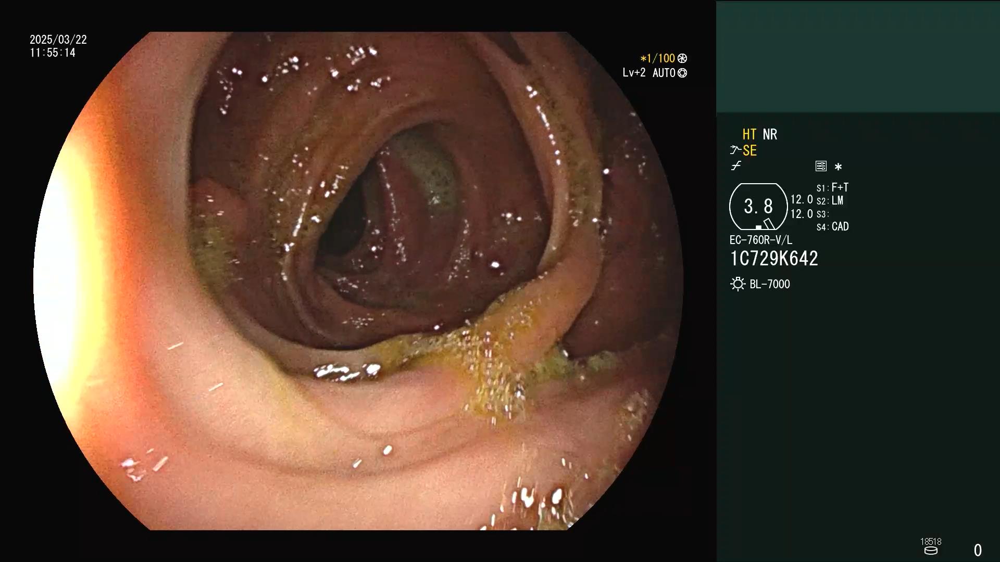Click the *1/100 shutter value
This screenshot has height=562, width=1000.
[x=657, y=58]
